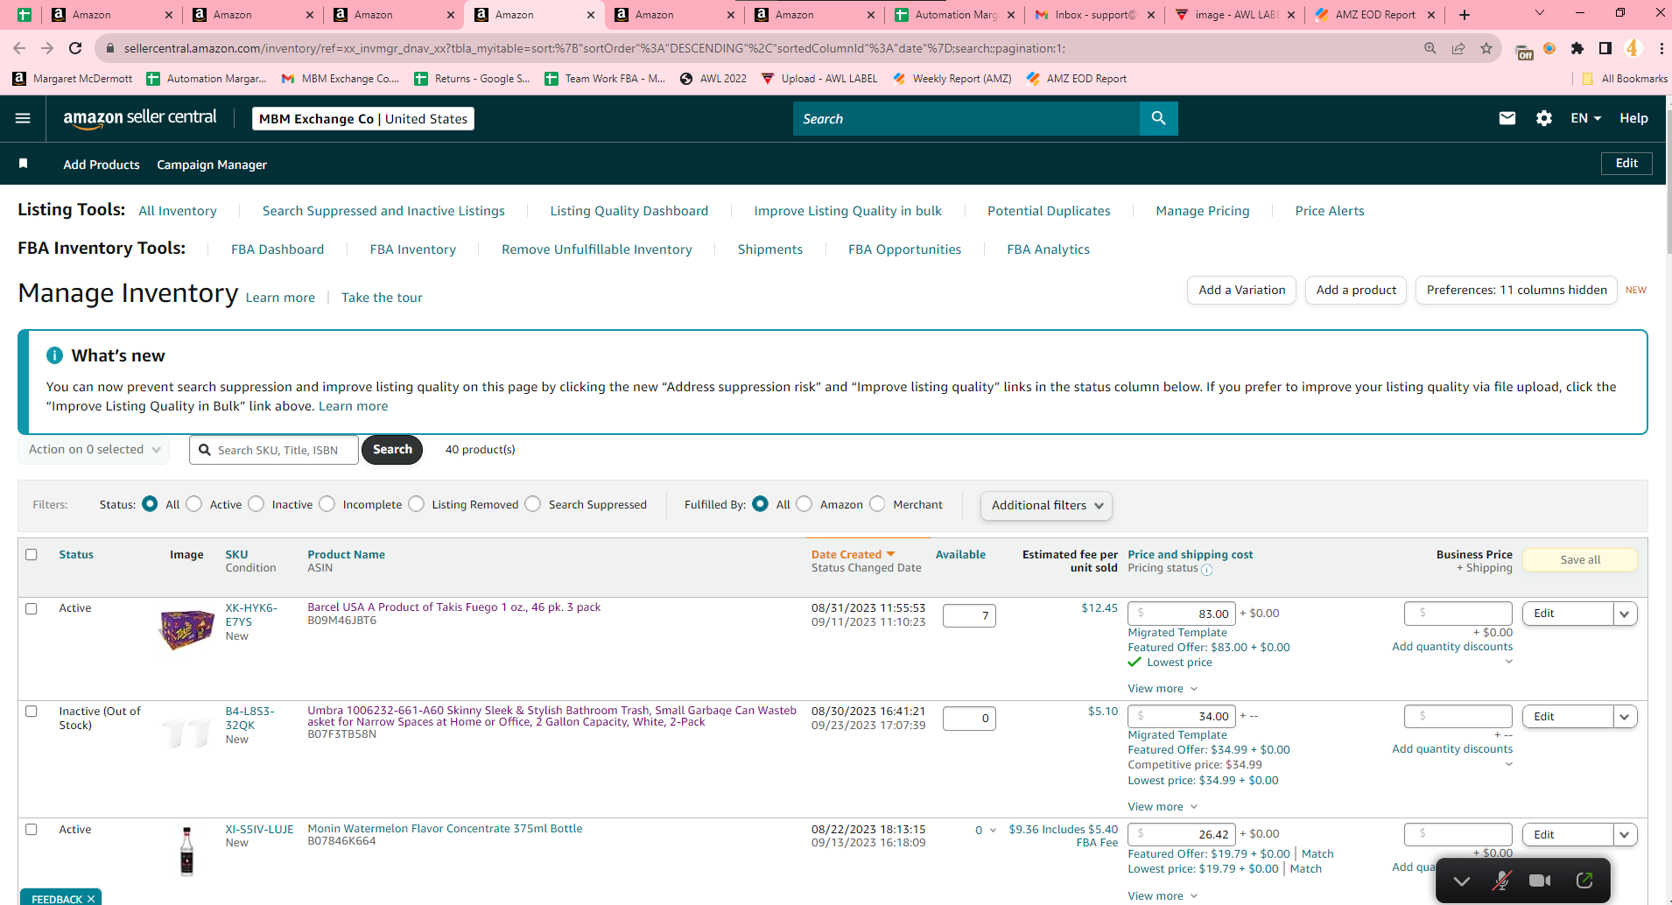Select the Active status radio button
Image resolution: width=1672 pixels, height=905 pixels.
pyautogui.click(x=194, y=504)
